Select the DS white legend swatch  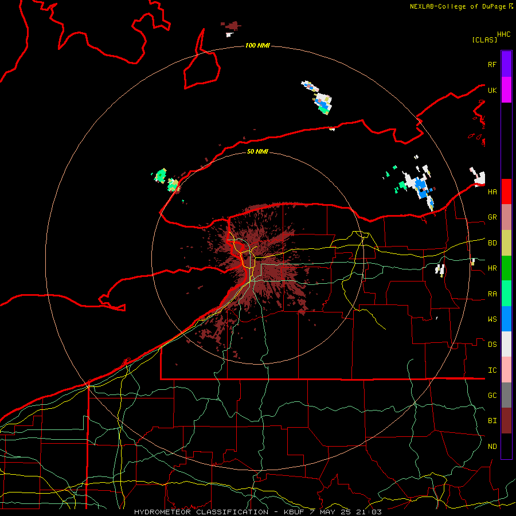506,344
